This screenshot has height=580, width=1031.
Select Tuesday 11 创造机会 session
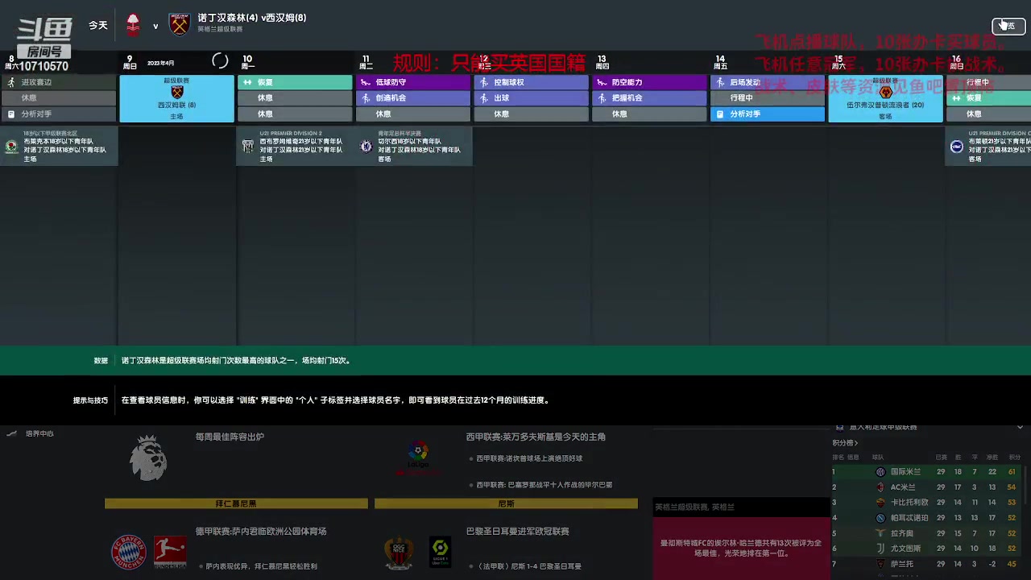413,98
